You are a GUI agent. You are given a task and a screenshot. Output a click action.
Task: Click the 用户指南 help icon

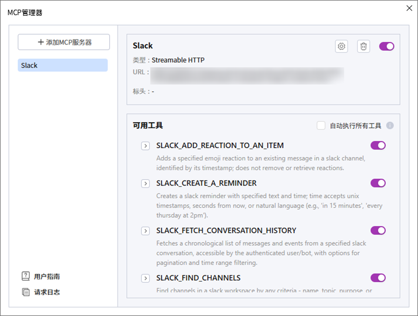(26, 277)
